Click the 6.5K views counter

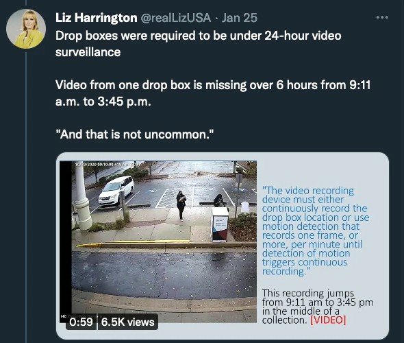(128, 322)
